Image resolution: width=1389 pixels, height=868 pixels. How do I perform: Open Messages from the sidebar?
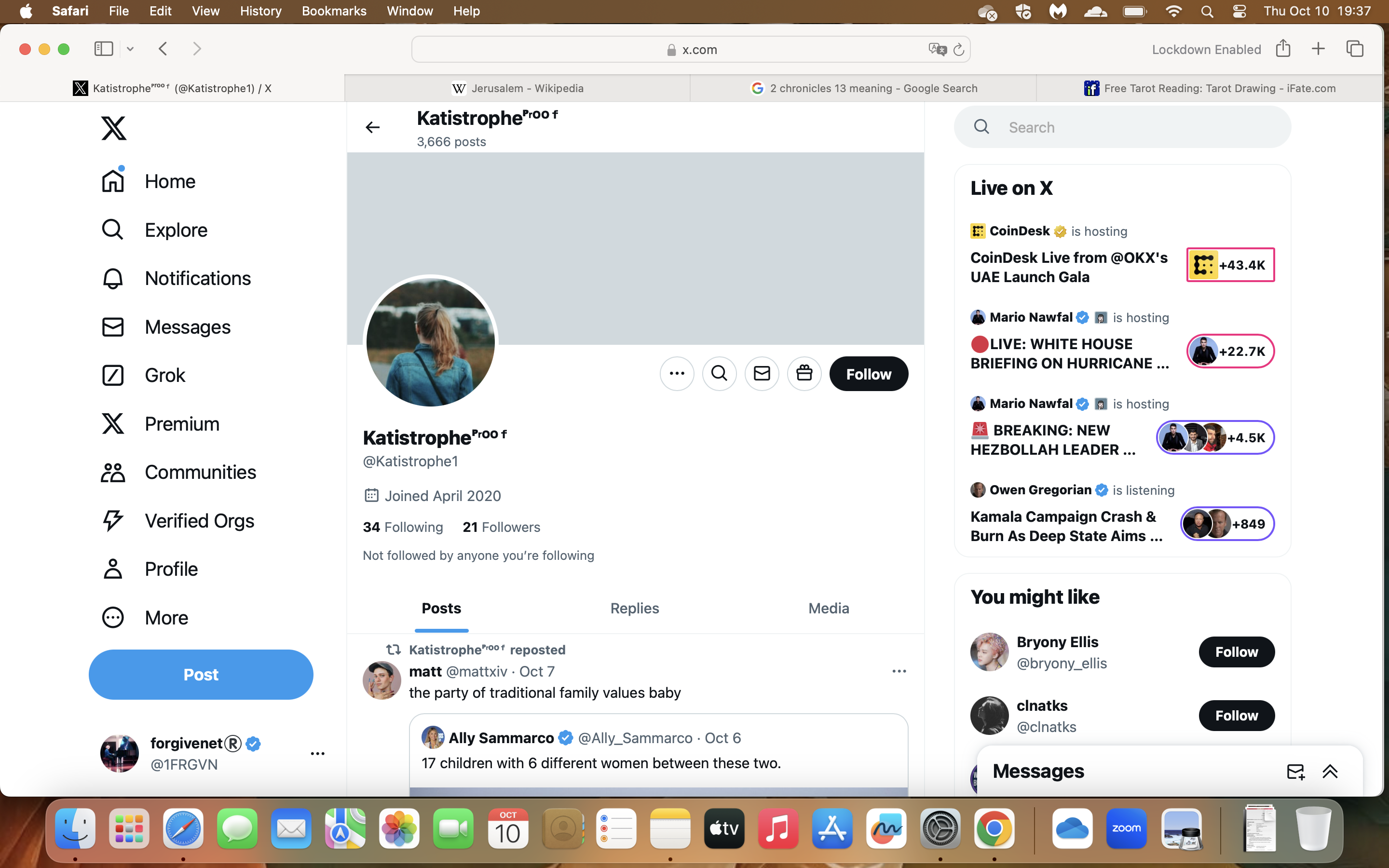166,327
